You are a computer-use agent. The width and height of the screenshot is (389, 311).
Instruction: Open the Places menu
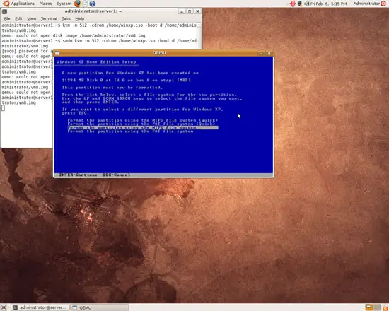click(x=46, y=4)
